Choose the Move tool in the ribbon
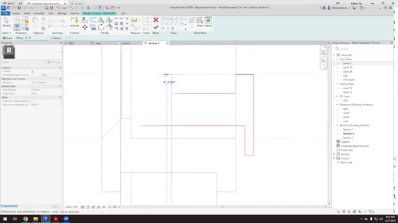Image resolution: width=398 pixels, height=223 pixels. (x=85, y=27)
